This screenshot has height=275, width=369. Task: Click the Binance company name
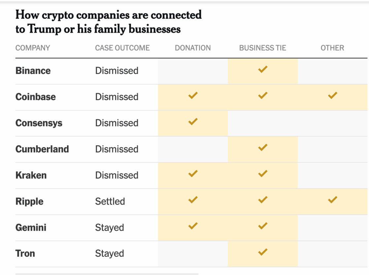pyautogui.click(x=33, y=71)
